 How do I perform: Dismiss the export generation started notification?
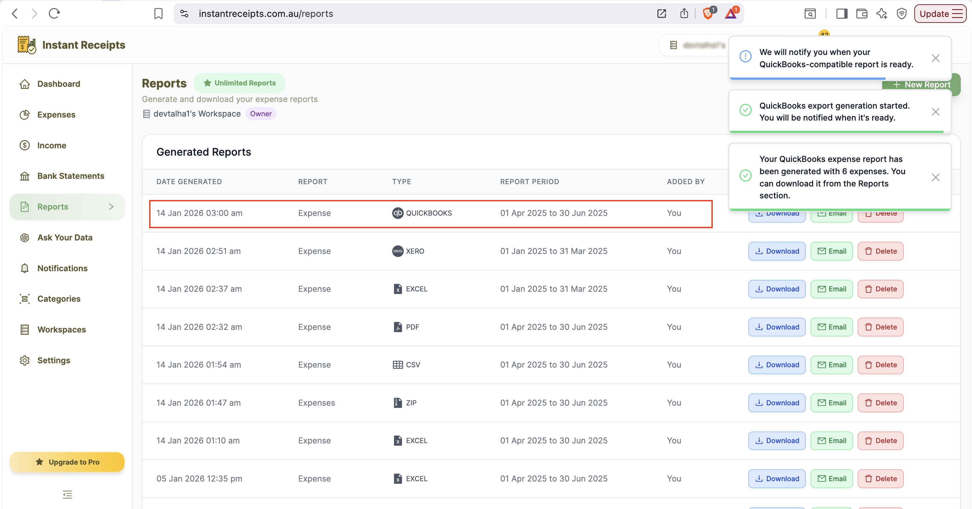(936, 112)
